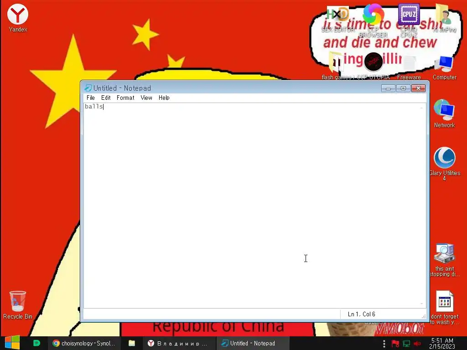Open the File menu in Notepad
Viewport: 467px width, 350px height.
click(x=91, y=98)
